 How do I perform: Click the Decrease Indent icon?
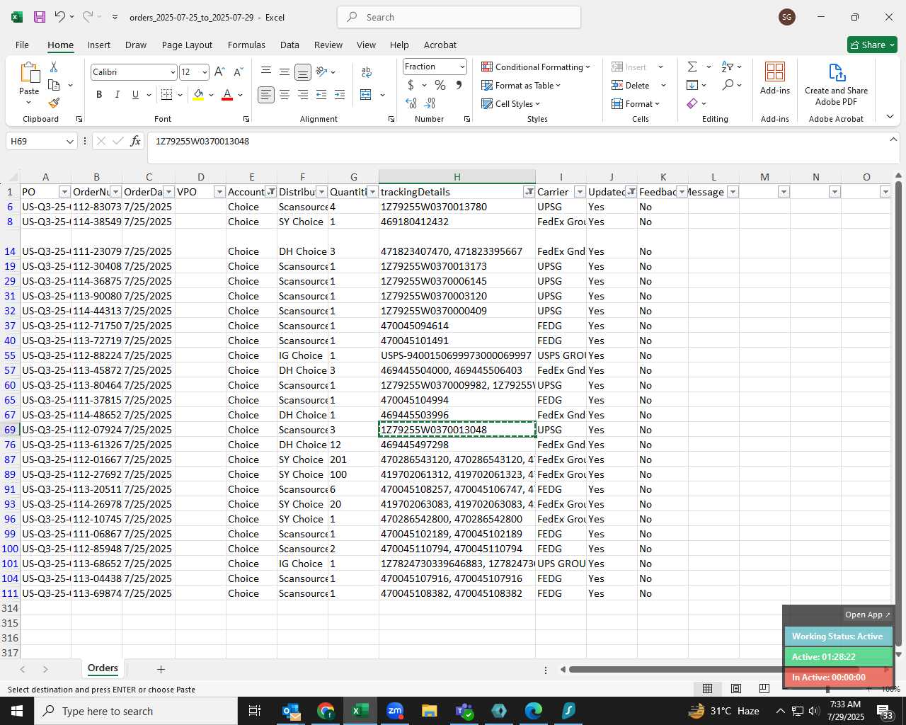(x=321, y=95)
